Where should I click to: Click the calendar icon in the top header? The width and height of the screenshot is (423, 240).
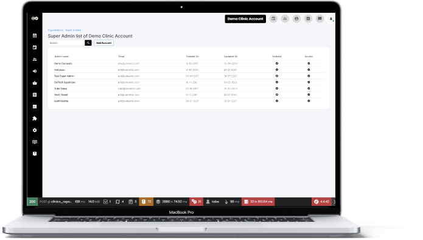pos(273,19)
